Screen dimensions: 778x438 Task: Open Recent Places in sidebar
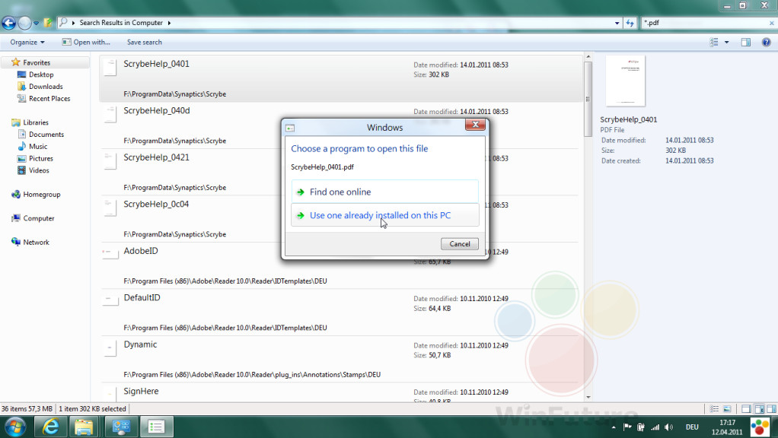[49, 99]
